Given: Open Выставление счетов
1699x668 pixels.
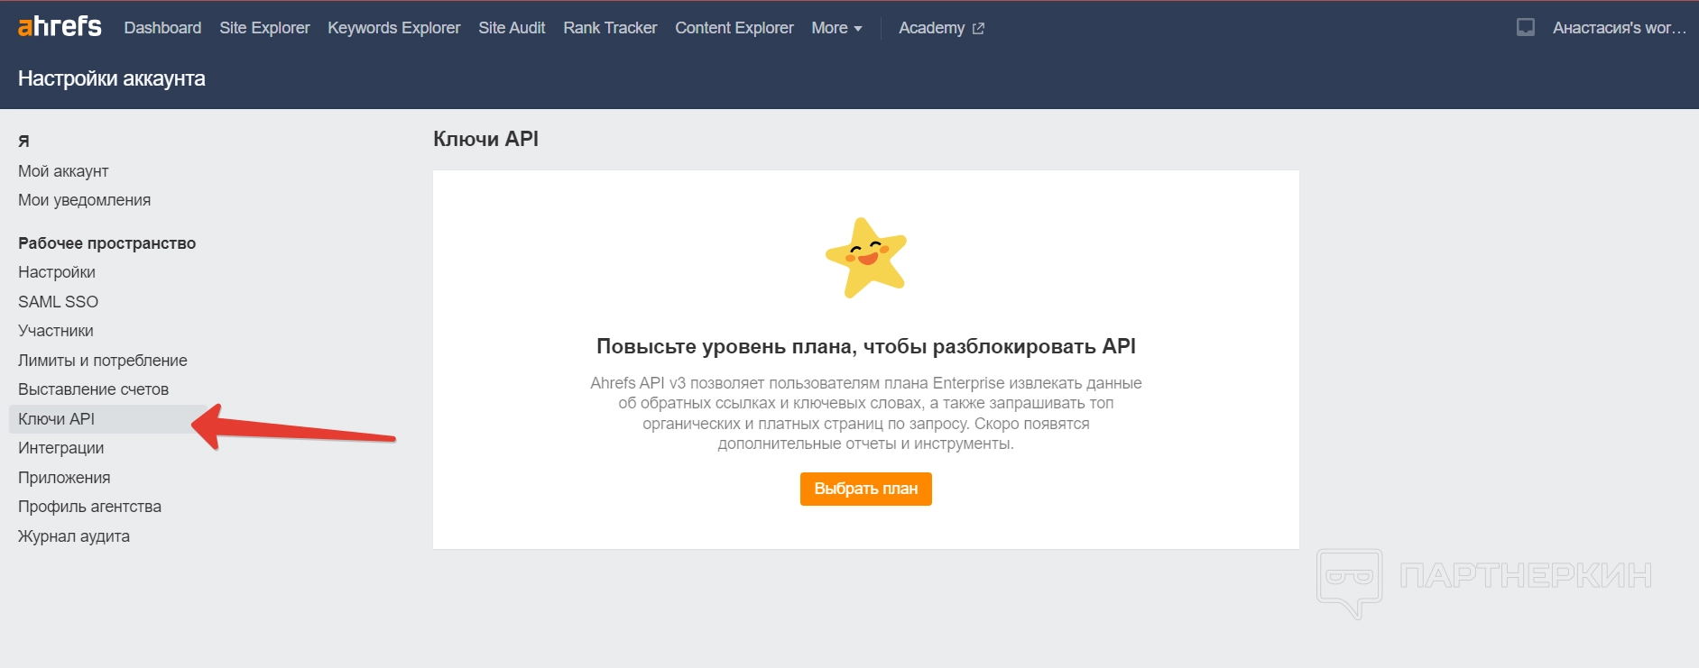Looking at the screenshot, I should click(94, 389).
